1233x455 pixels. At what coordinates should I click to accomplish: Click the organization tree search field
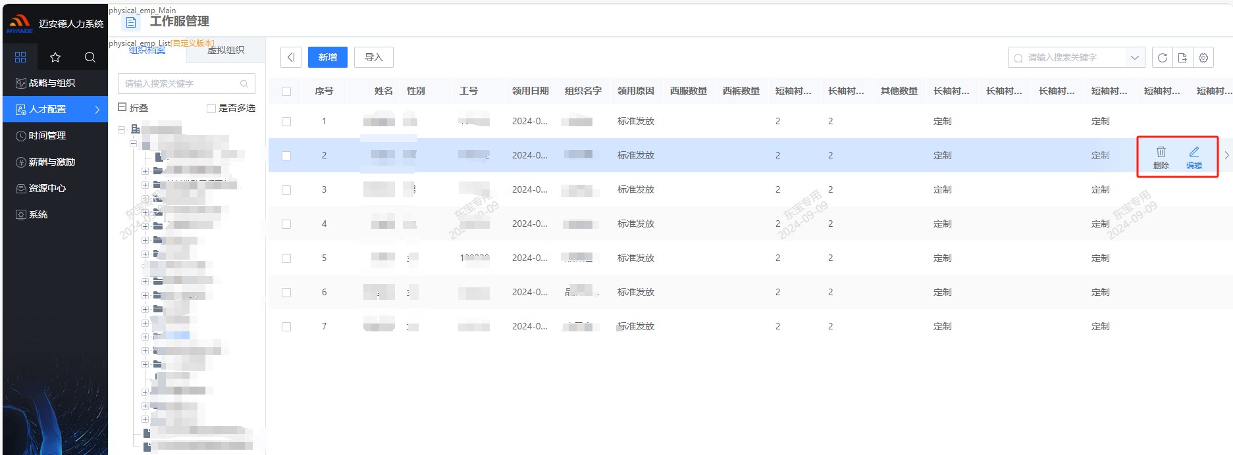(180, 84)
